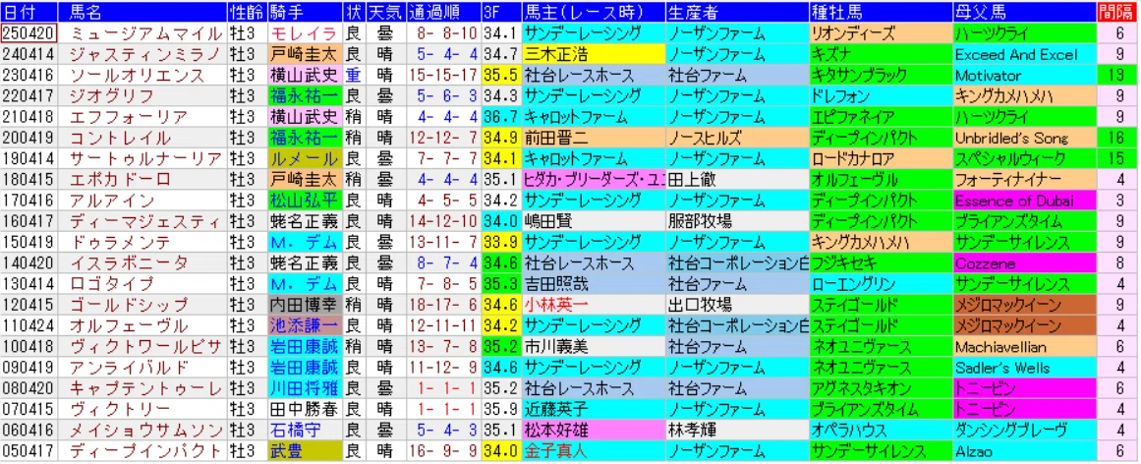The image size is (1141, 464).
Task: Select broodmare sire Unbridled's Song
Action: pyautogui.click(x=1024, y=138)
